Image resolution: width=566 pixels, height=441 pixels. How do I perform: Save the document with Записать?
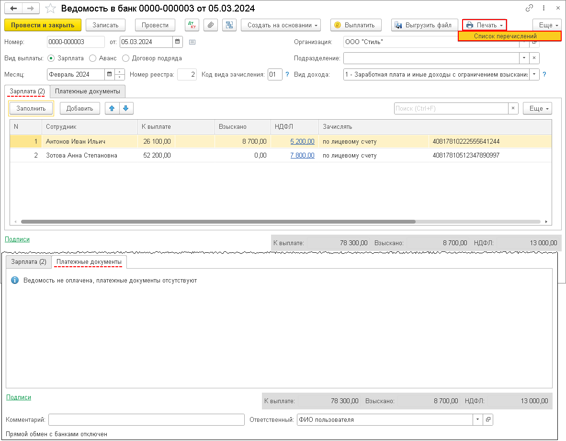tap(105, 25)
